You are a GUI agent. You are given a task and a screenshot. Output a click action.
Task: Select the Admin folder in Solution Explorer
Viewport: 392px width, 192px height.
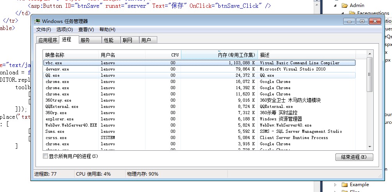point(357,5)
